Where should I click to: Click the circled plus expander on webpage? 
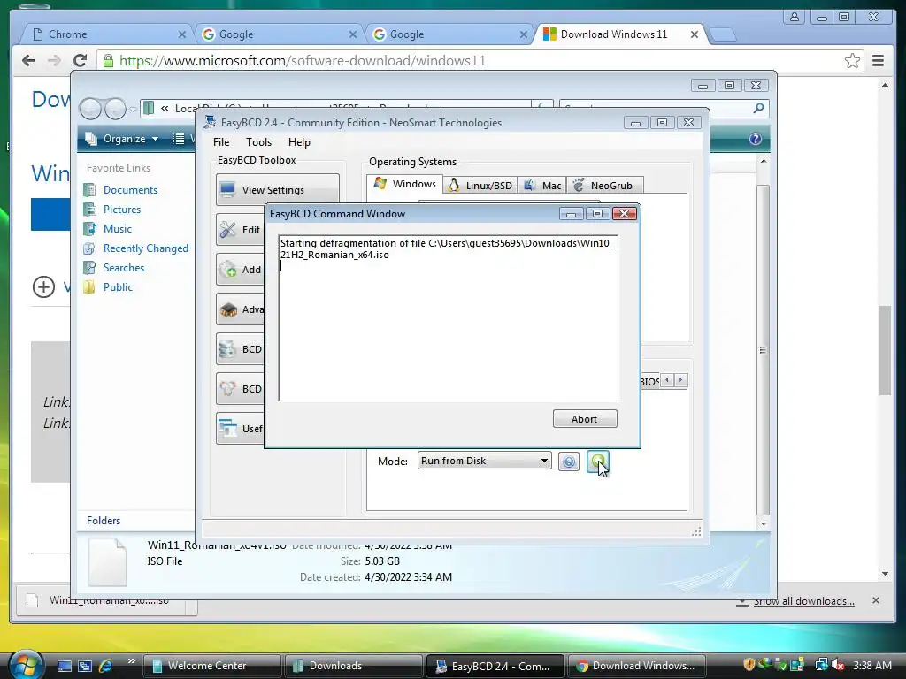click(x=43, y=287)
